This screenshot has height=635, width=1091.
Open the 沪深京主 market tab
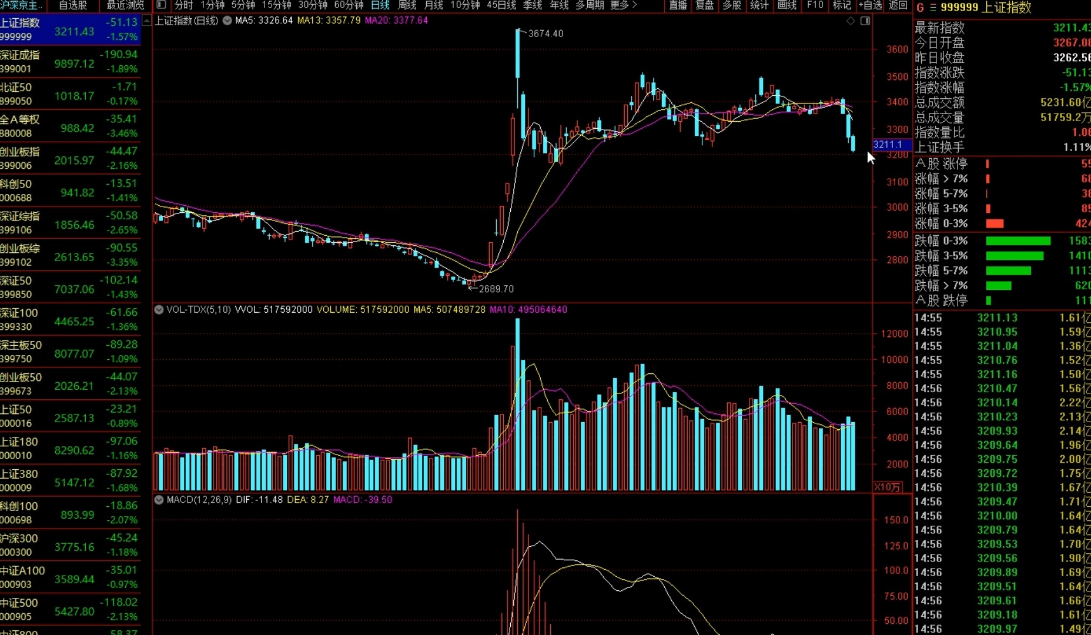pyautogui.click(x=21, y=5)
